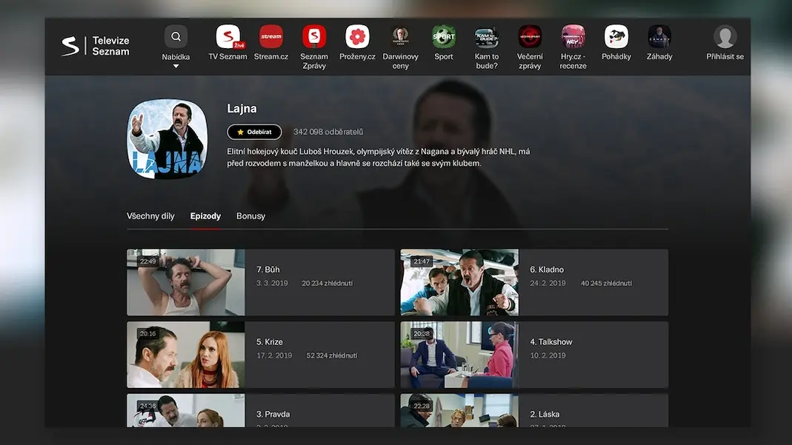Open the green Sport channel icon
Image resolution: width=792 pixels, height=445 pixels.
click(x=444, y=36)
